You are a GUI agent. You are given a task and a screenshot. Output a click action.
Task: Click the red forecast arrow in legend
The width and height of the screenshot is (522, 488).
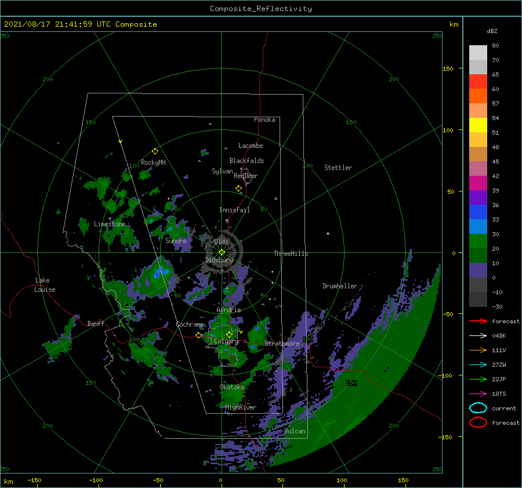tap(478, 321)
